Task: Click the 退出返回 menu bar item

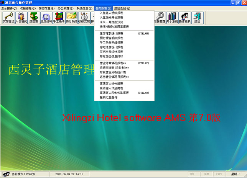Action: (x=122, y=8)
